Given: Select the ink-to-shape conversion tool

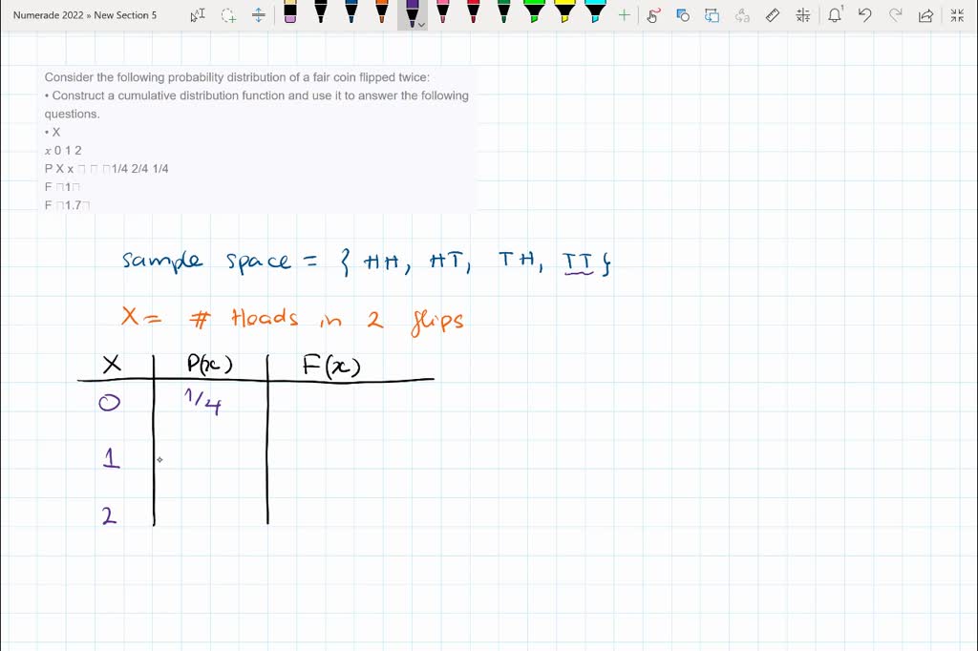Looking at the screenshot, I should [x=682, y=14].
